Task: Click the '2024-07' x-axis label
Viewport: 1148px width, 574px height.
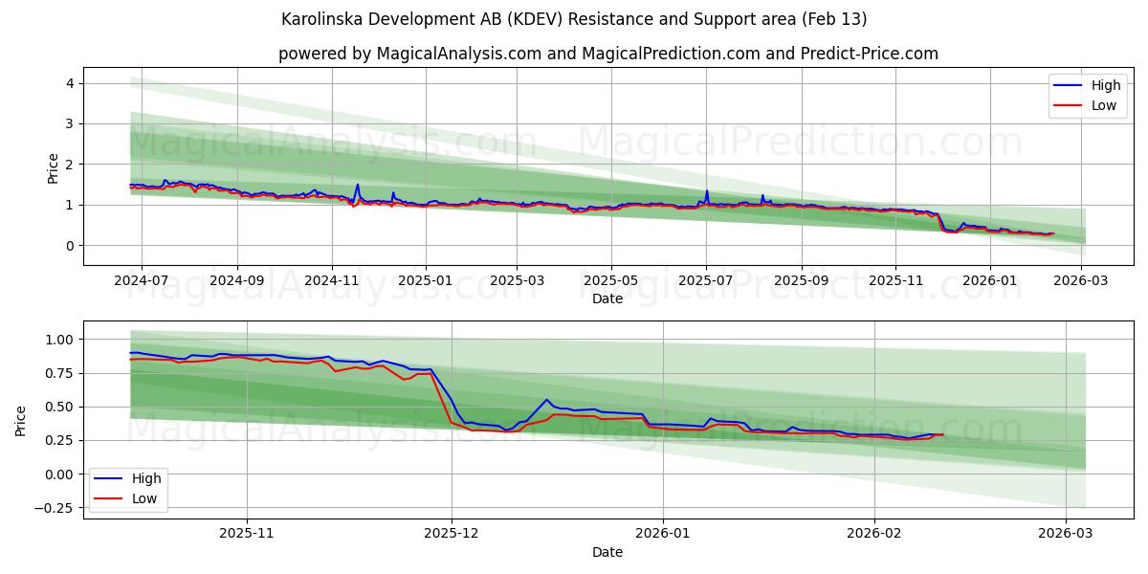Action: [x=142, y=279]
